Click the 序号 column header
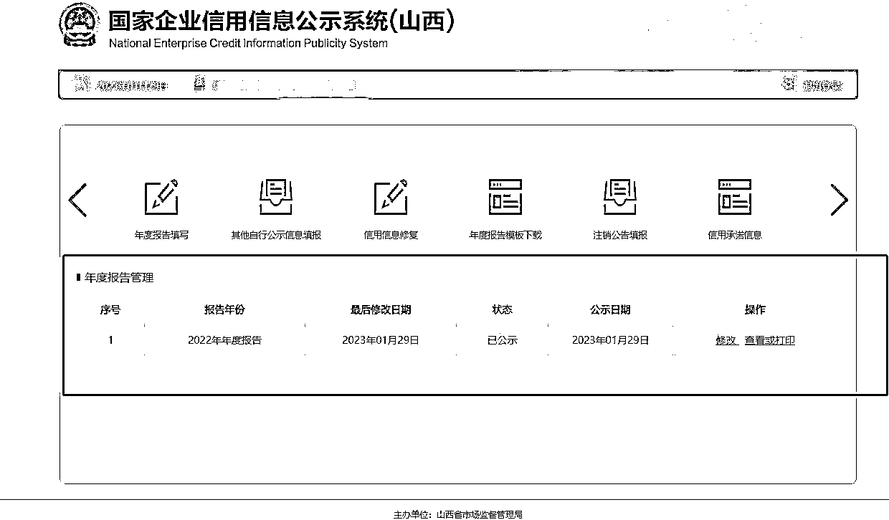Image resolution: width=889 pixels, height=520 pixels. (x=110, y=310)
